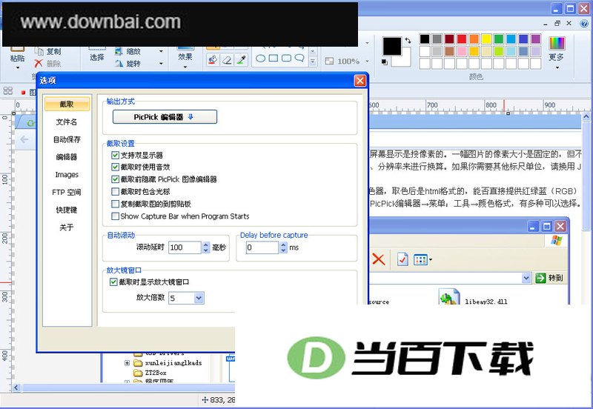This screenshot has width=593, height=409.
Task: Enable include cursor when capturing (截取时包含光标)
Action: click(x=116, y=192)
